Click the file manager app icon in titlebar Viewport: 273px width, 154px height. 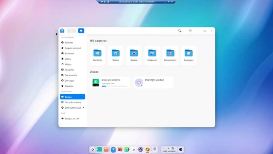(x=62, y=31)
